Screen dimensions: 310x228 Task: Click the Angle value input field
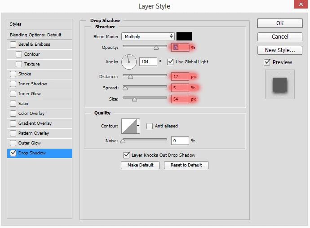[148, 62]
